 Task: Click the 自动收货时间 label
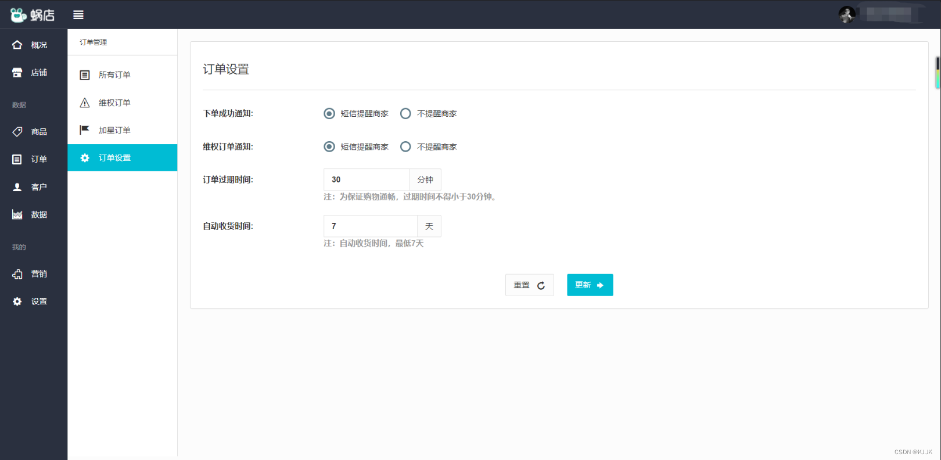coord(228,226)
